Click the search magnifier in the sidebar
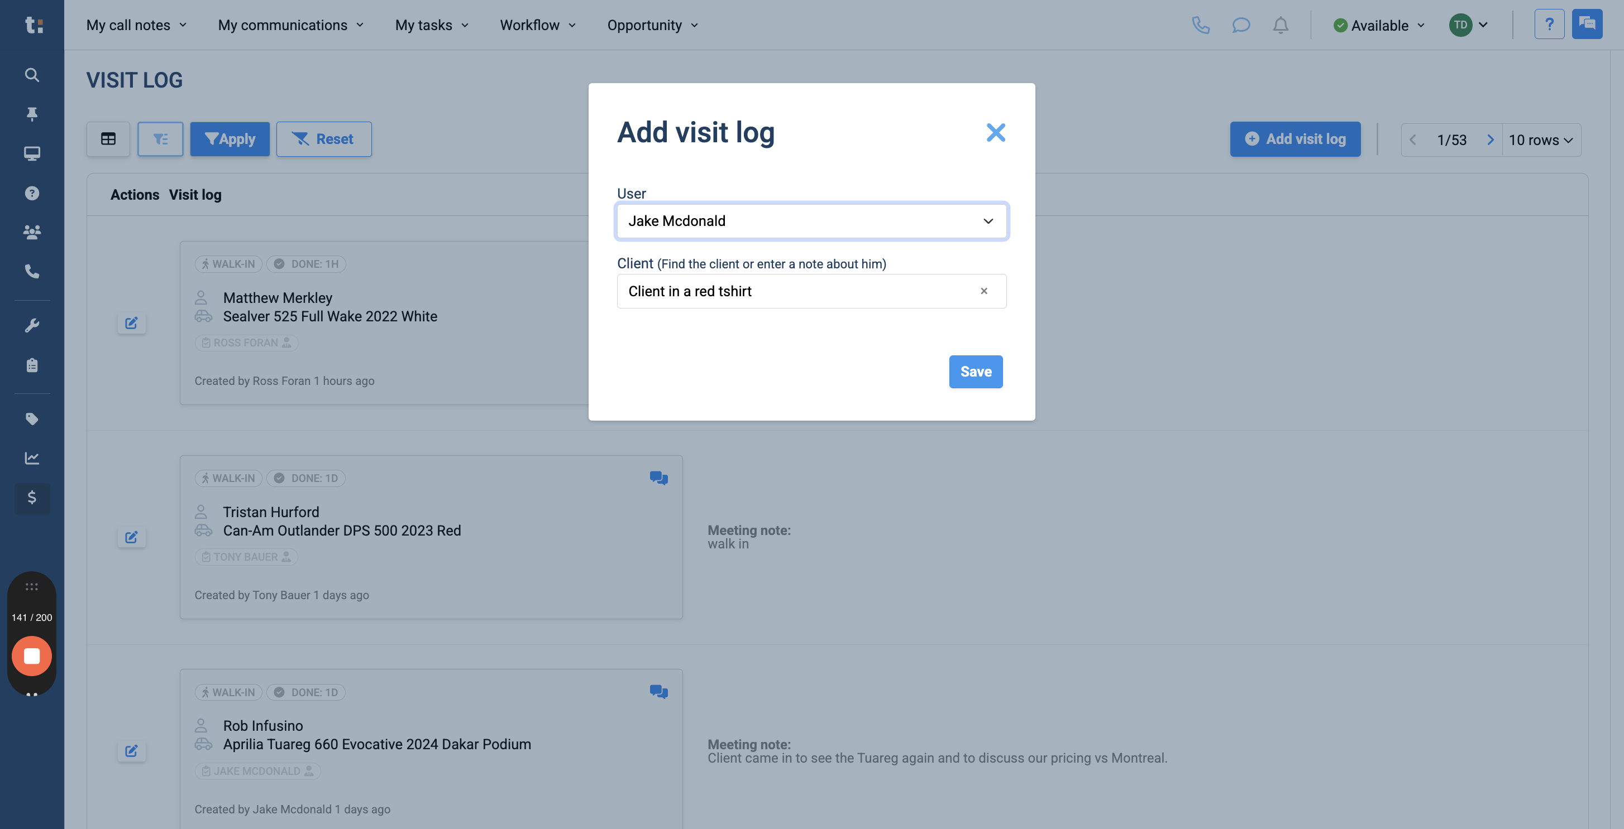Viewport: 1624px width, 829px height. click(31, 75)
